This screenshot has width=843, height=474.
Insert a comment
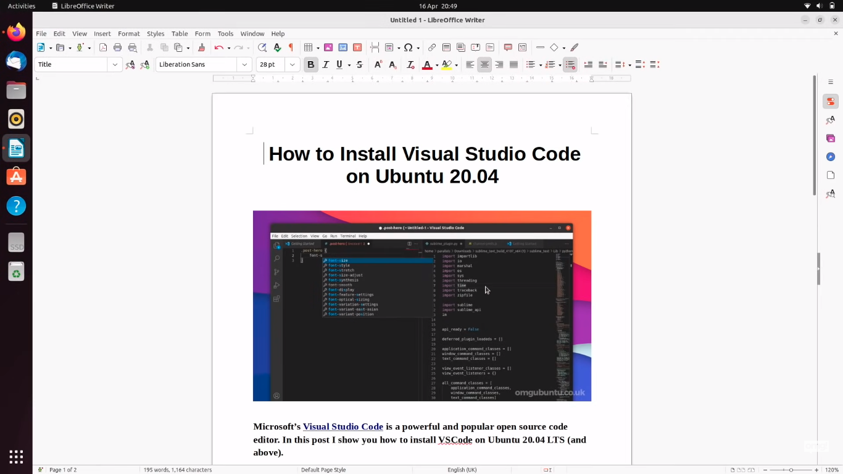[x=508, y=48]
